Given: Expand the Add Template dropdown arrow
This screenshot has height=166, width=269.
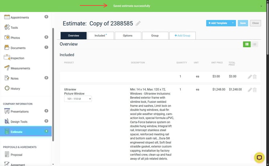Looking at the screenshot, I should coord(233,23).
